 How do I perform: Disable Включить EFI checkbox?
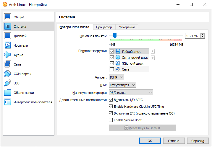(111, 113)
